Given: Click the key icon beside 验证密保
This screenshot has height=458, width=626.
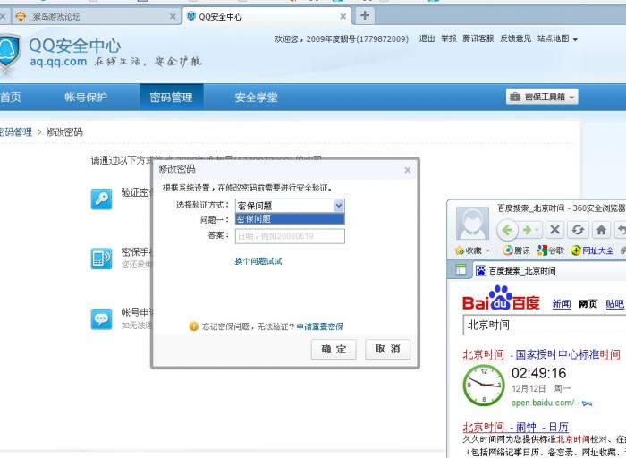Looking at the screenshot, I should (101, 199).
